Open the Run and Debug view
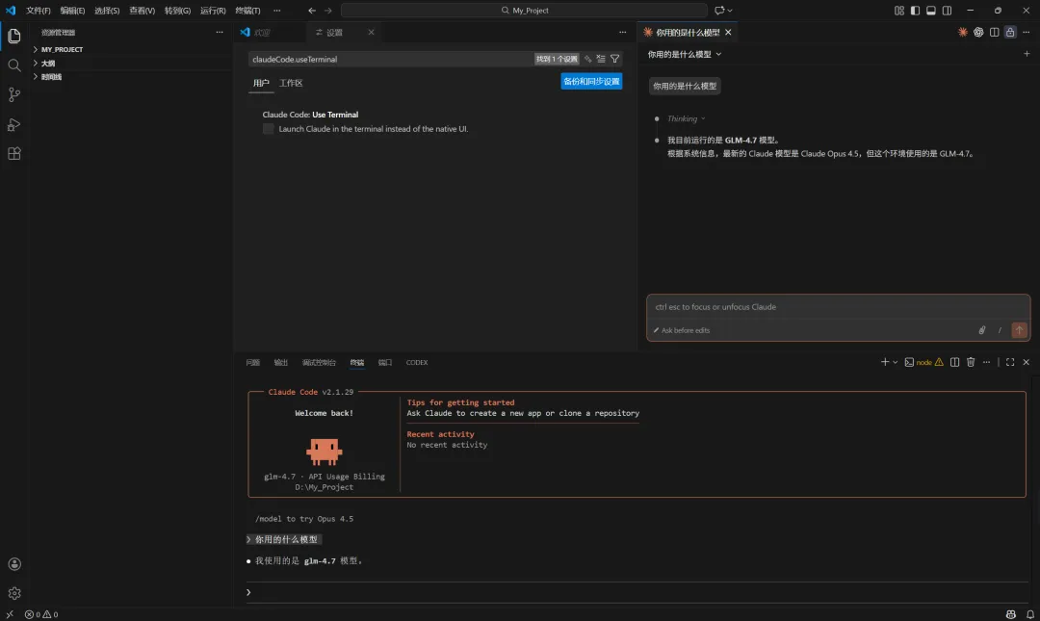1040x621 pixels. pos(13,125)
